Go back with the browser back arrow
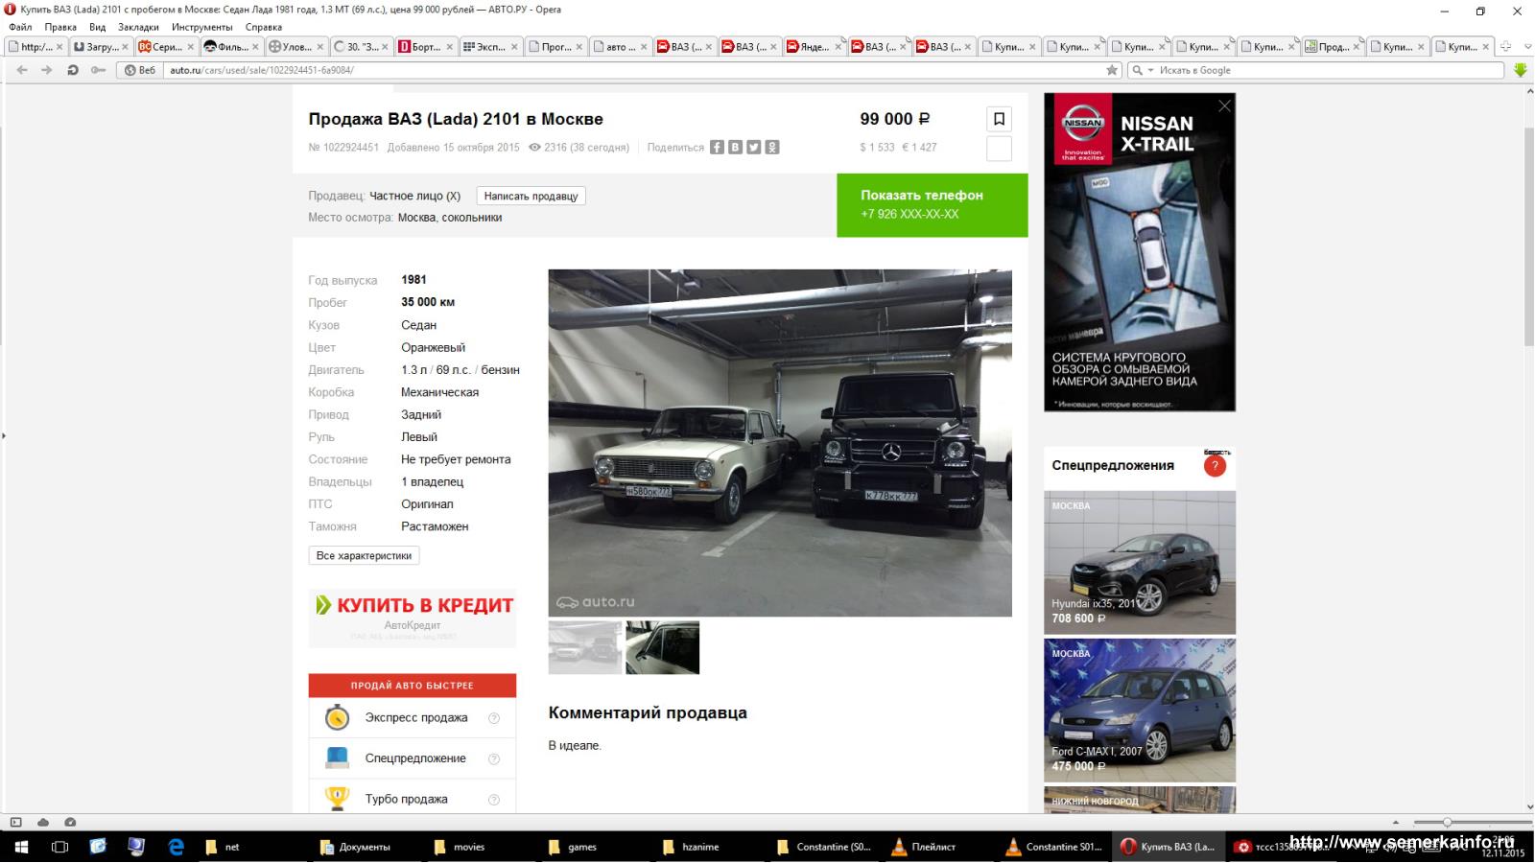 [22, 70]
